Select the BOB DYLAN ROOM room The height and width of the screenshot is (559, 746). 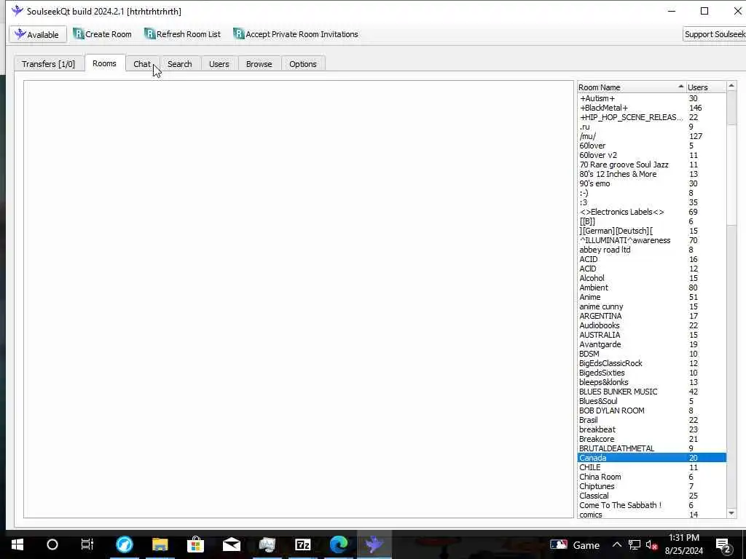[x=652, y=411]
